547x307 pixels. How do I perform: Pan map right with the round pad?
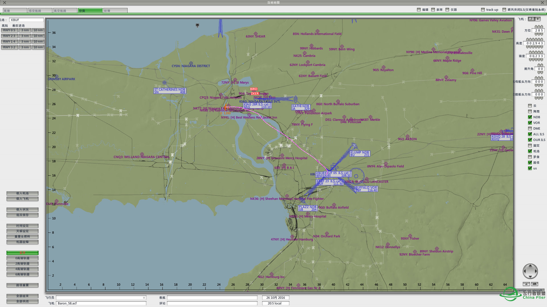pos(536,271)
